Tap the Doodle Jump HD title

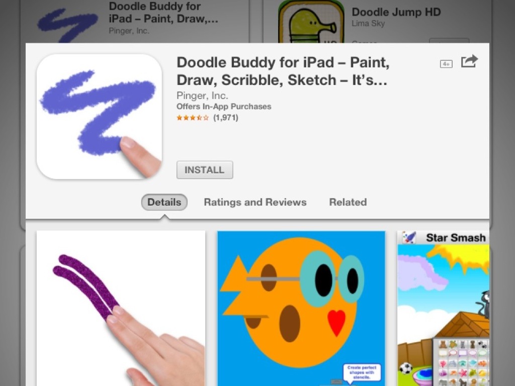(396, 12)
